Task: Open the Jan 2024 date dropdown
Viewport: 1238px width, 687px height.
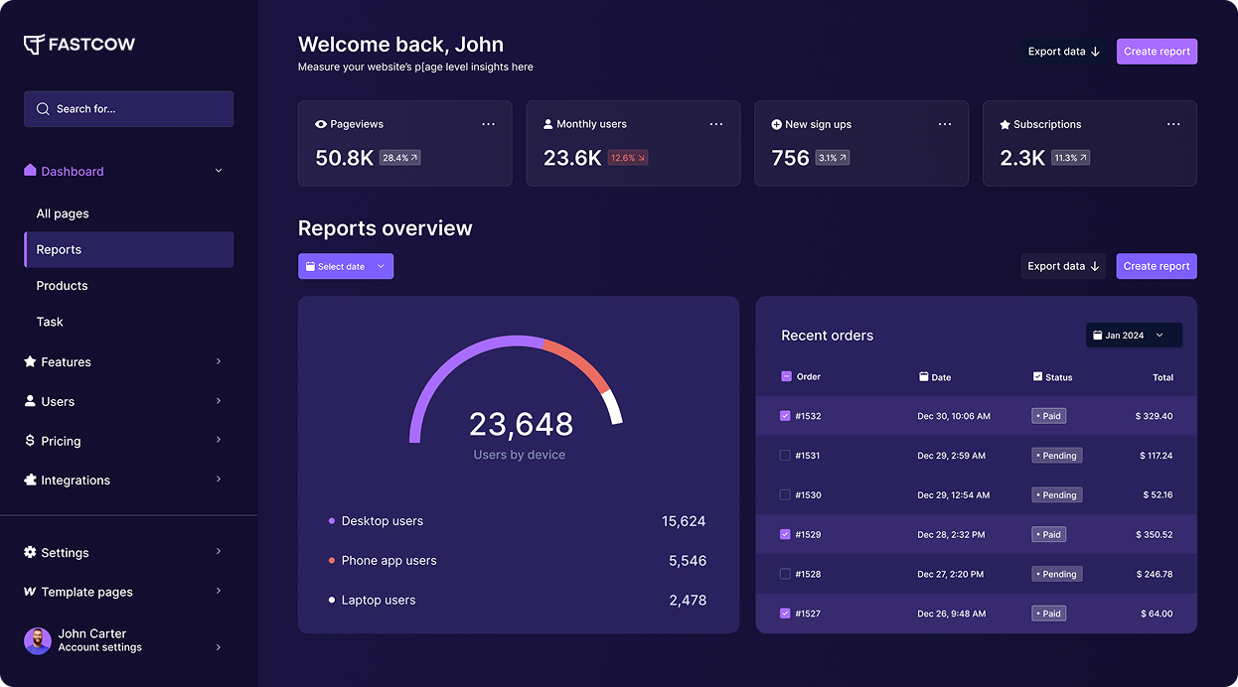Action: click(1133, 335)
